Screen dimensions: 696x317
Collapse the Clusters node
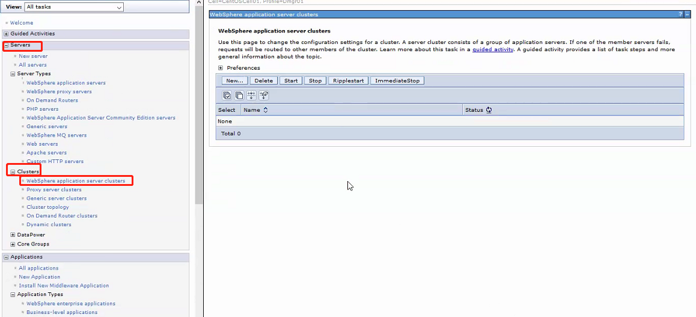pos(13,171)
